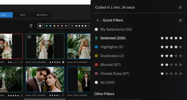Toggle the selected checkmark under the +9 photo

pos(63,62)
